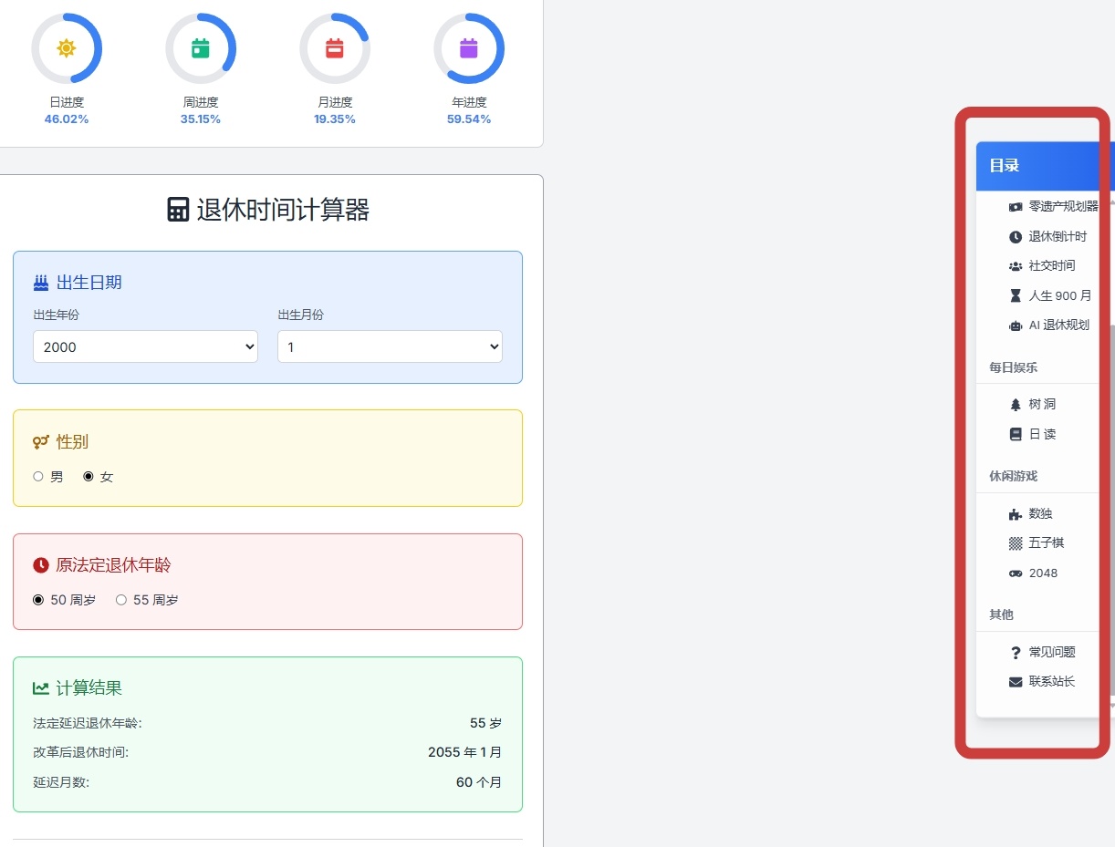Click the book icon for 日读
The height and width of the screenshot is (847, 1115).
point(1016,434)
